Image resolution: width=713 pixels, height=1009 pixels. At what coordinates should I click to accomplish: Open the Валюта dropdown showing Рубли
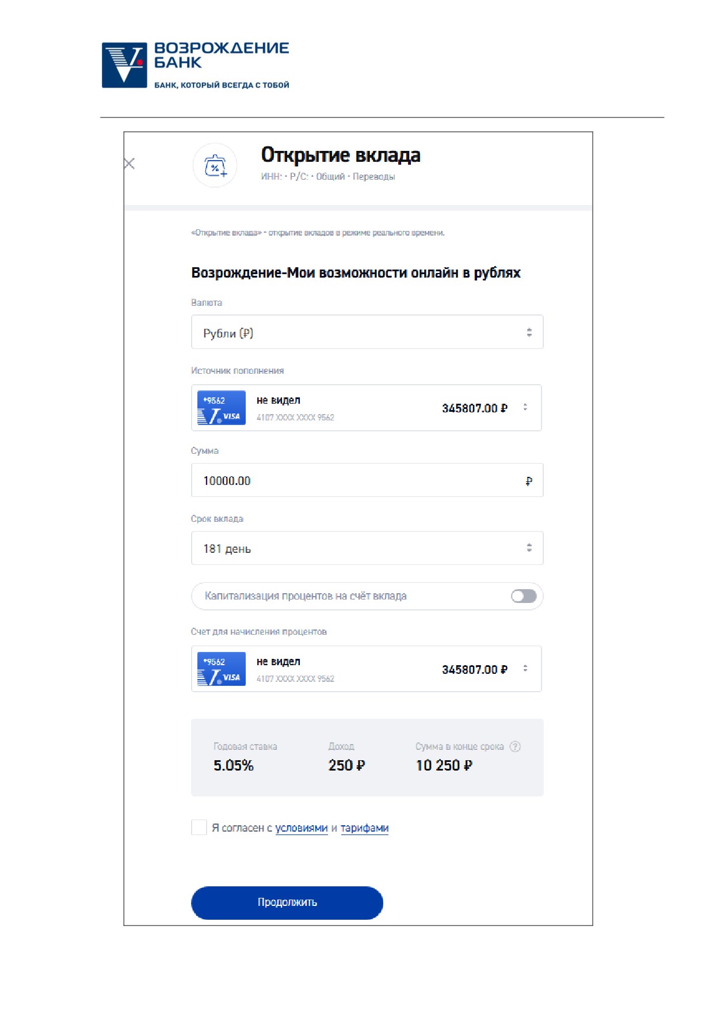[367, 332]
